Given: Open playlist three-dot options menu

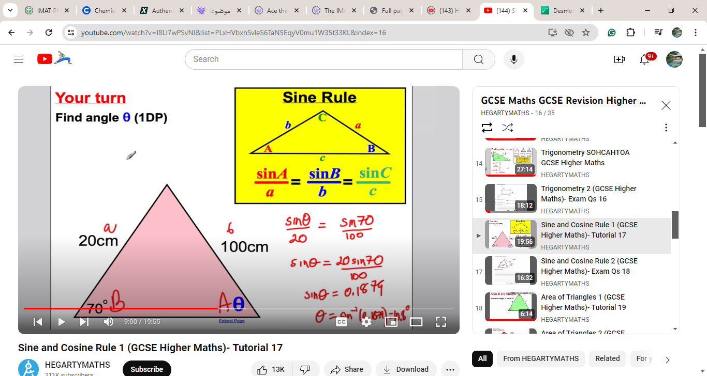Looking at the screenshot, I should coord(666,127).
